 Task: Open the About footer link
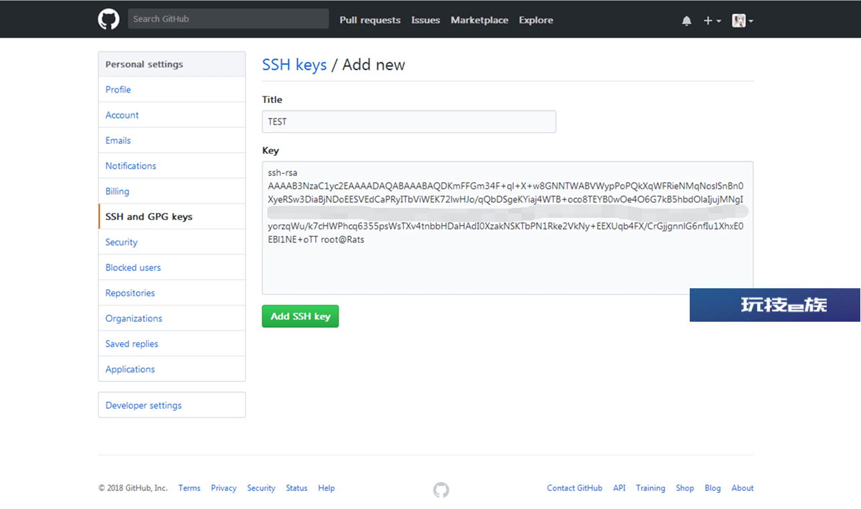(x=743, y=488)
